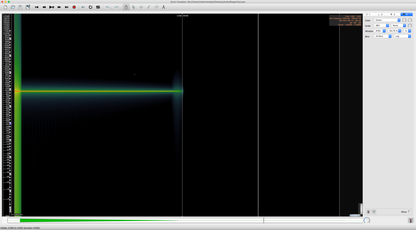Screen dimensions: 416x230
Task: Open an audio file with the folder icon
Action: (x=13, y=7)
